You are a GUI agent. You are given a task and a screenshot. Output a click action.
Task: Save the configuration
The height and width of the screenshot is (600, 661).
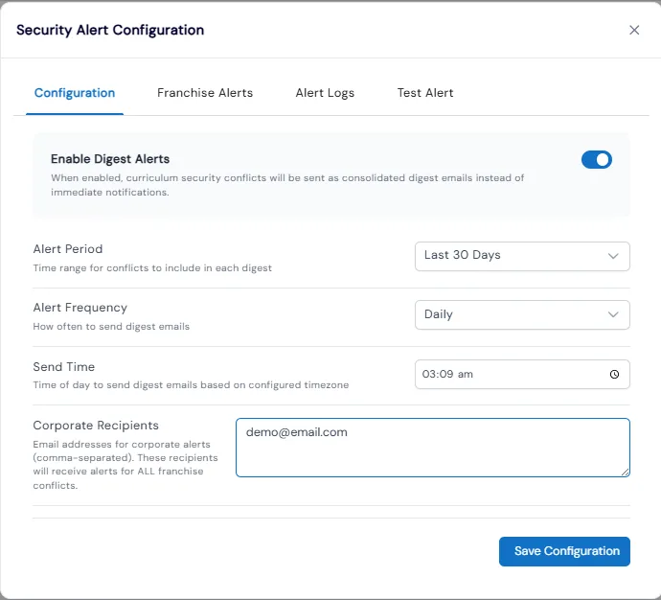coord(564,551)
